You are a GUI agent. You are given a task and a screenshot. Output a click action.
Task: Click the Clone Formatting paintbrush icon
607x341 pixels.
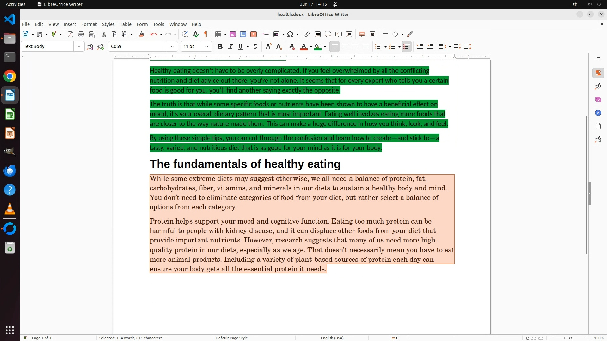pyautogui.click(x=141, y=34)
